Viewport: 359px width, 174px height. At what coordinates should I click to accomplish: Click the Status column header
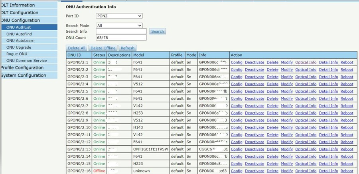[x=99, y=55]
